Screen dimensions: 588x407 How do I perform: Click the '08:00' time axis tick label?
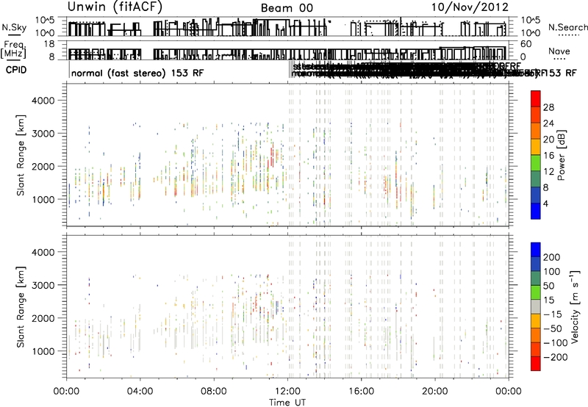click(x=214, y=392)
